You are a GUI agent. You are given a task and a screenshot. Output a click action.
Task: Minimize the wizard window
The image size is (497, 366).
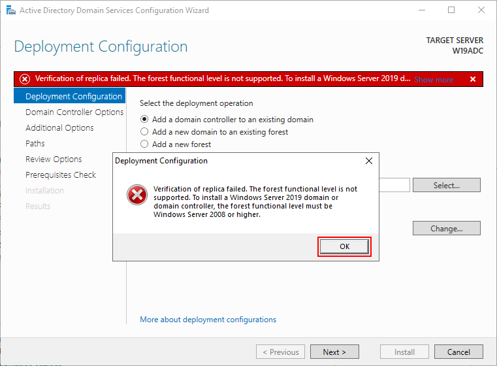click(421, 10)
